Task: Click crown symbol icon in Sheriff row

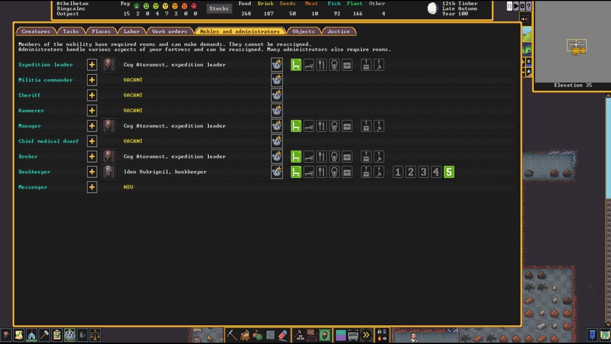Action: (277, 95)
